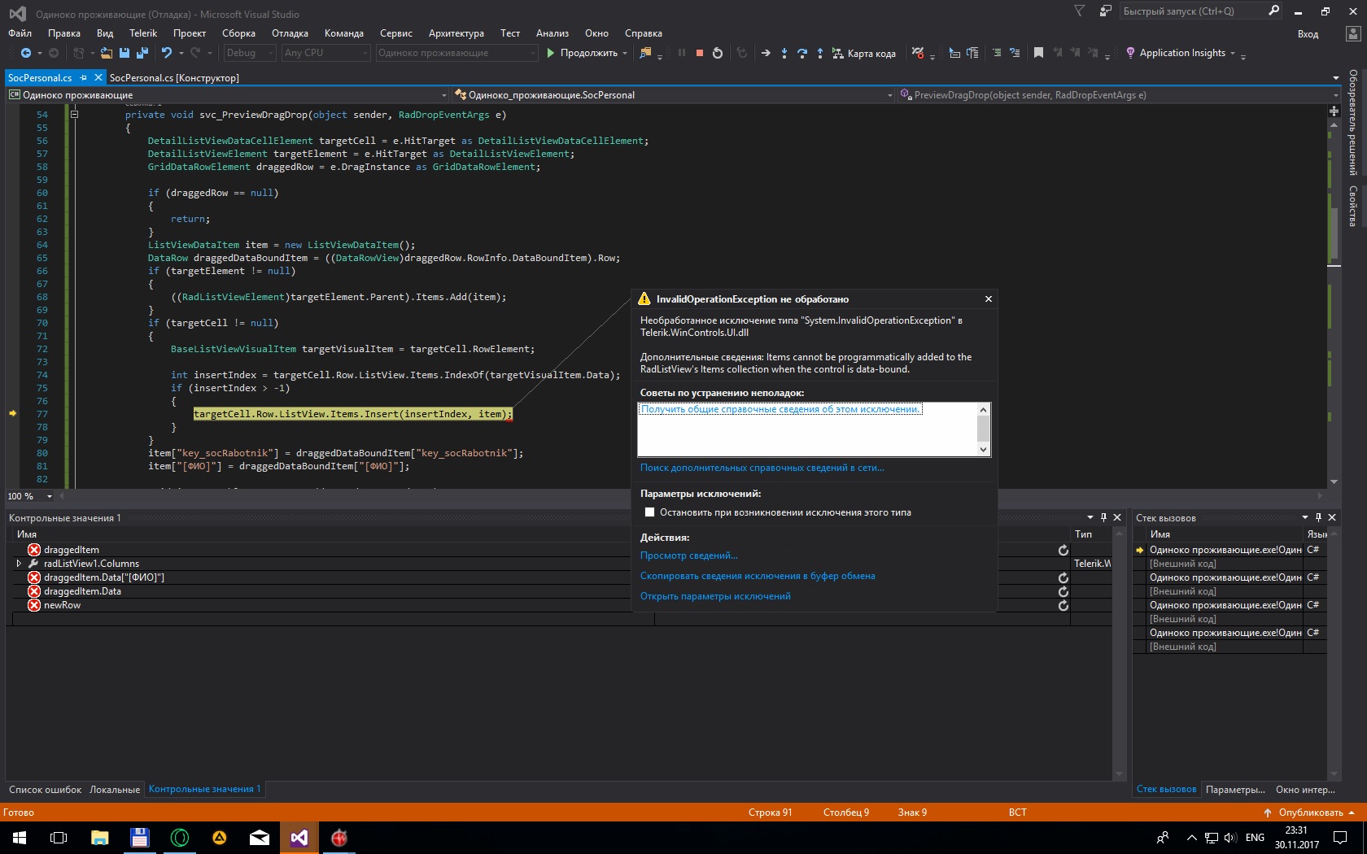This screenshot has height=854, width=1367.
Task: Pin the SocPersonal.cs tab
Action: coord(84,78)
